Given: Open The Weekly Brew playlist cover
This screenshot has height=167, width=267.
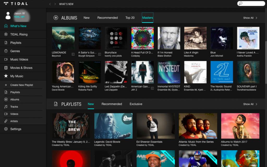Looking at the screenshot, I should [x=71, y=126].
